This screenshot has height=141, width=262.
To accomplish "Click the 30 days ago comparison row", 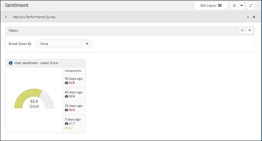I will click(x=74, y=108).
